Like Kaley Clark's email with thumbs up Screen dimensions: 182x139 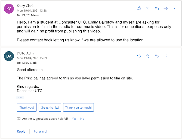[x=139, y=8]
